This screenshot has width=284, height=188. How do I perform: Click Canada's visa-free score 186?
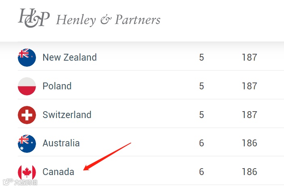pos(250,172)
